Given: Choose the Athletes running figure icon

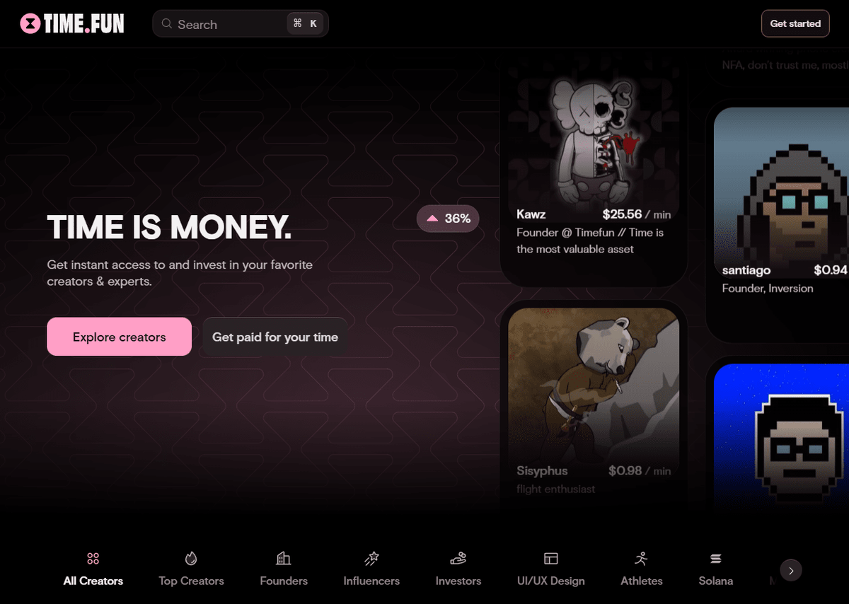Looking at the screenshot, I should 642,559.
